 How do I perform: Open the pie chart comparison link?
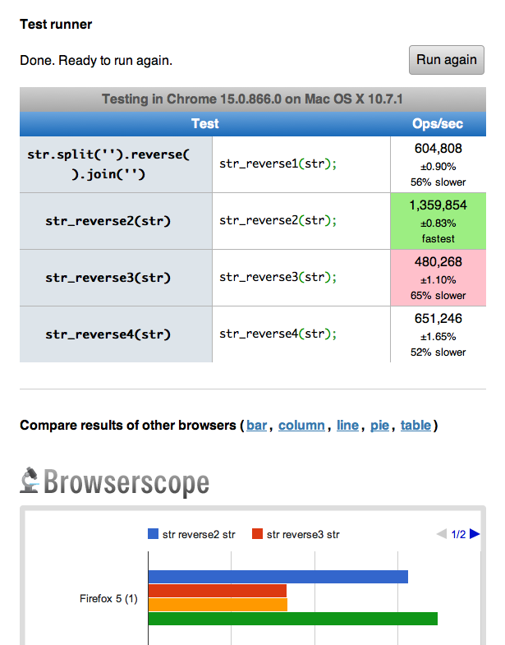[379, 426]
